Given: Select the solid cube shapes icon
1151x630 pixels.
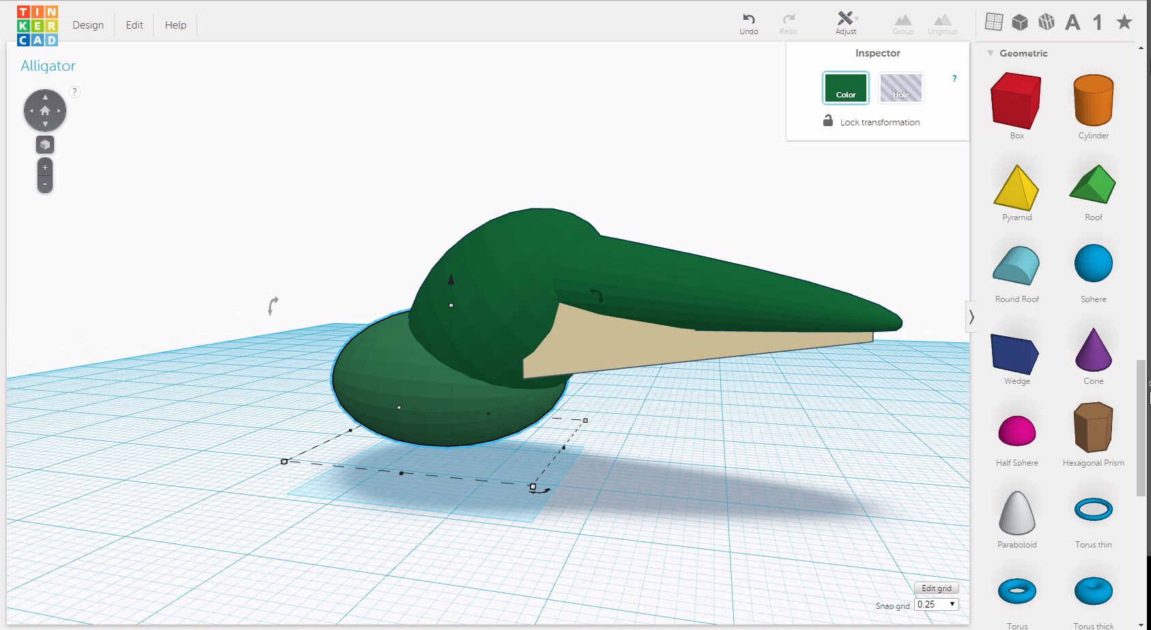Looking at the screenshot, I should pos(1020,22).
